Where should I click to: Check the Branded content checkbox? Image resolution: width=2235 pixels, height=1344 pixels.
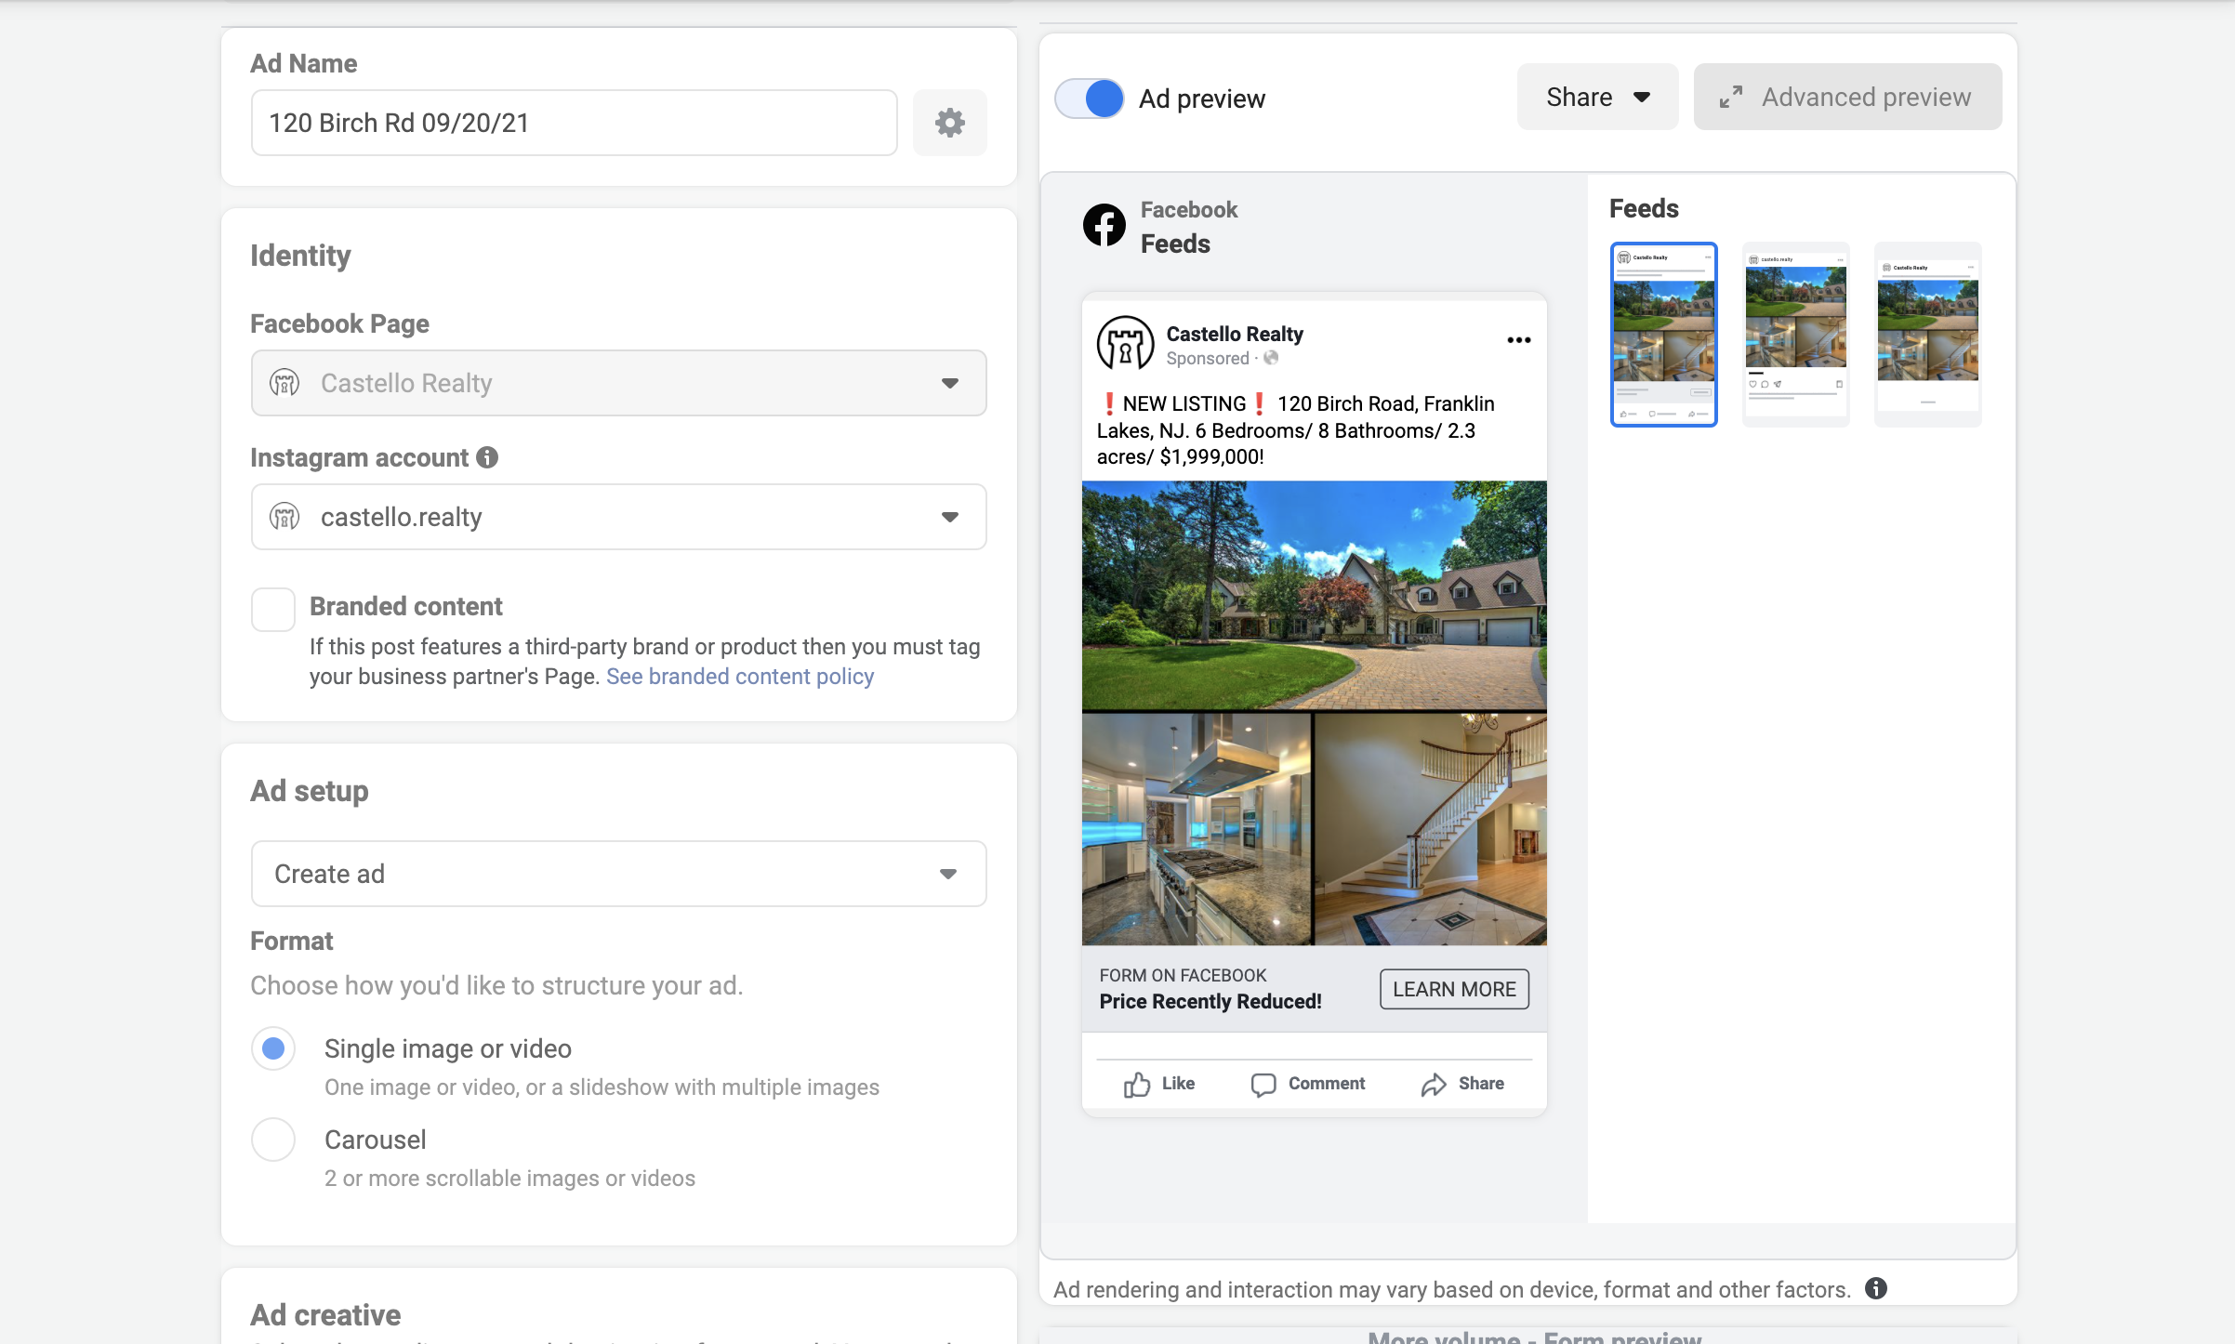273,610
